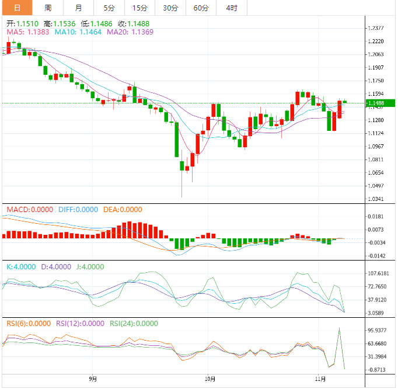
Task: Click the MA20 indicator label
Action: tap(130, 32)
